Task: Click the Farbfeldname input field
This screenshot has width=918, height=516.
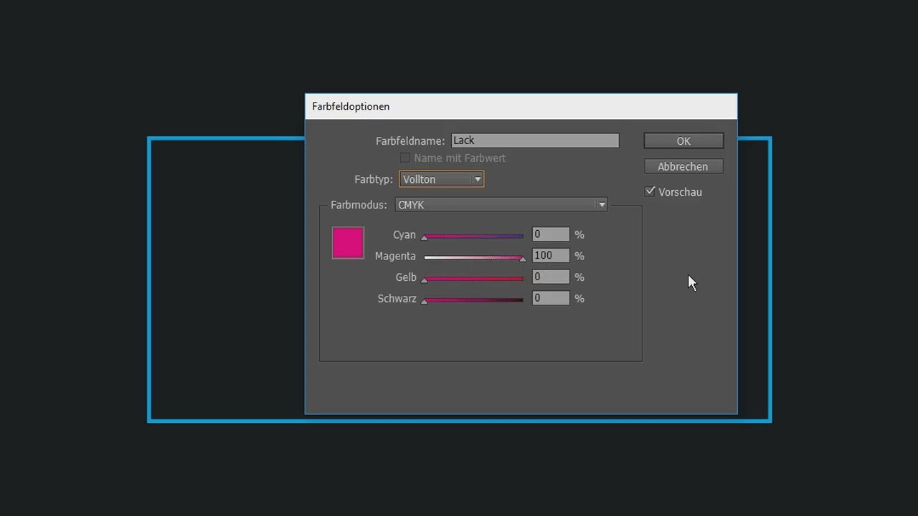Action: tap(535, 140)
